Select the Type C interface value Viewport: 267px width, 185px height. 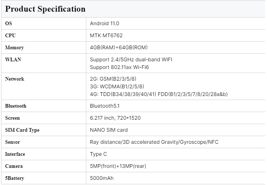pos(98,154)
